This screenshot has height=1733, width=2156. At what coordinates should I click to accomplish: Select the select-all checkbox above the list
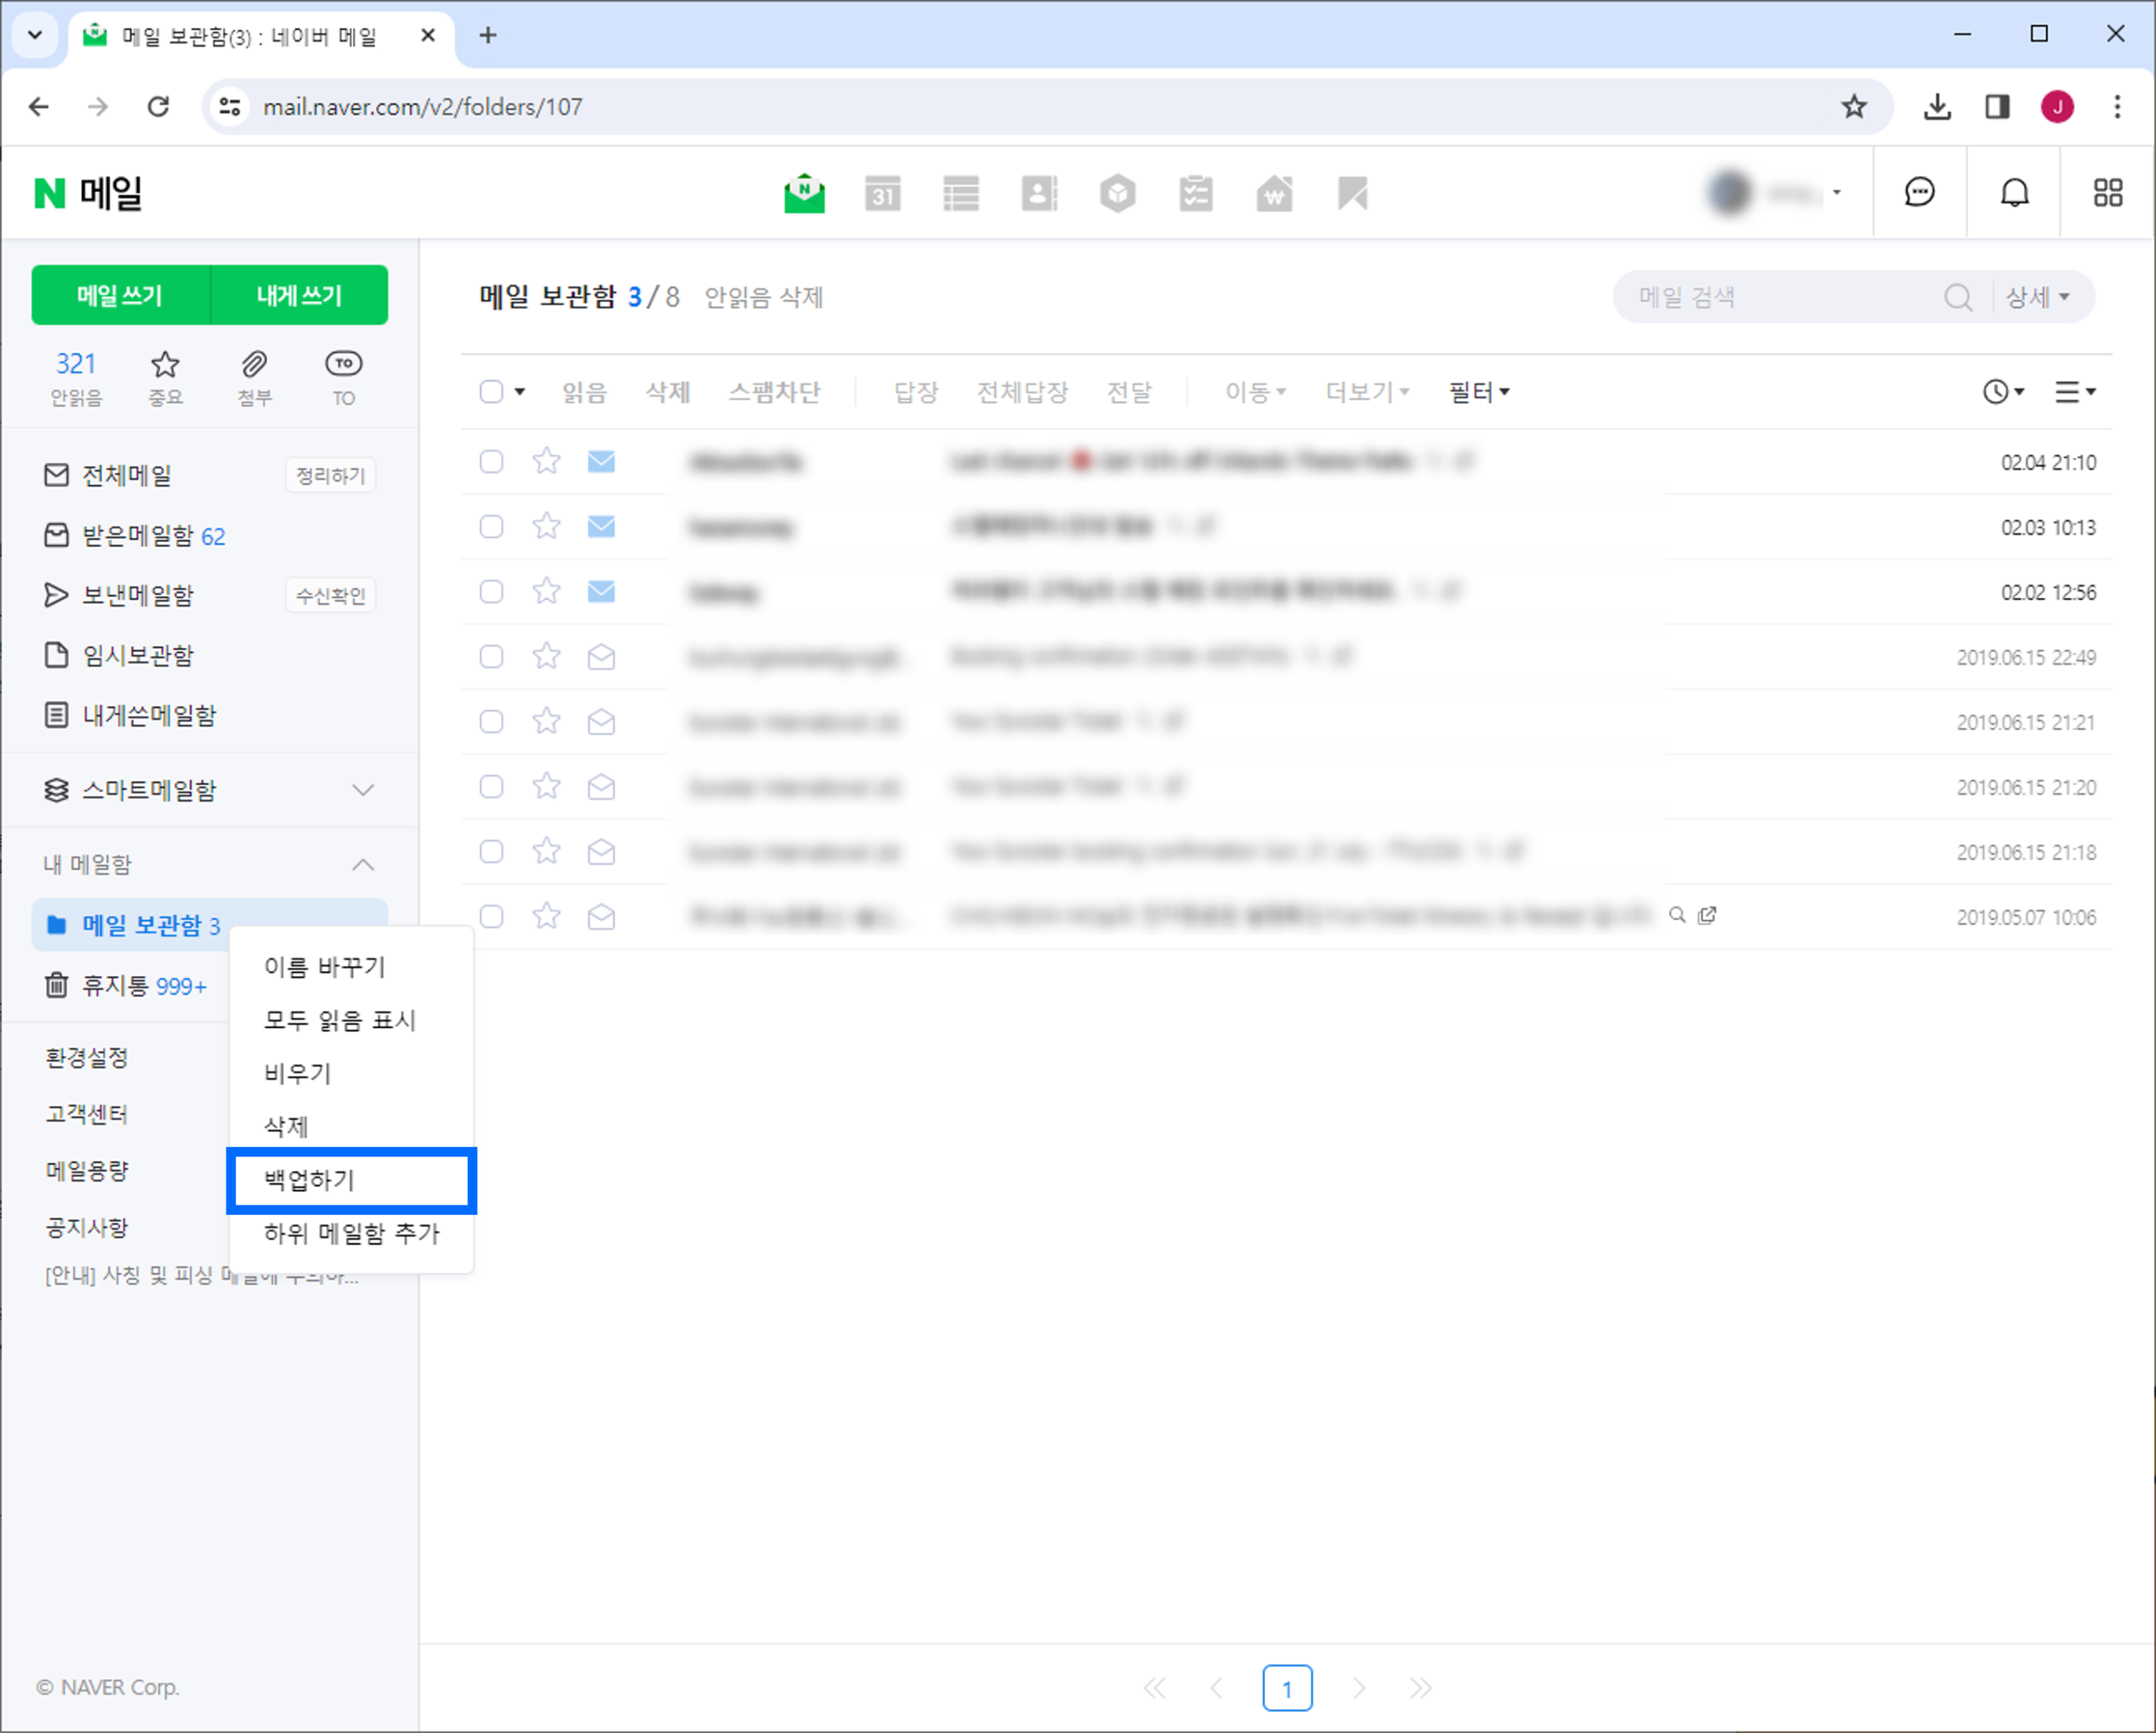(491, 391)
